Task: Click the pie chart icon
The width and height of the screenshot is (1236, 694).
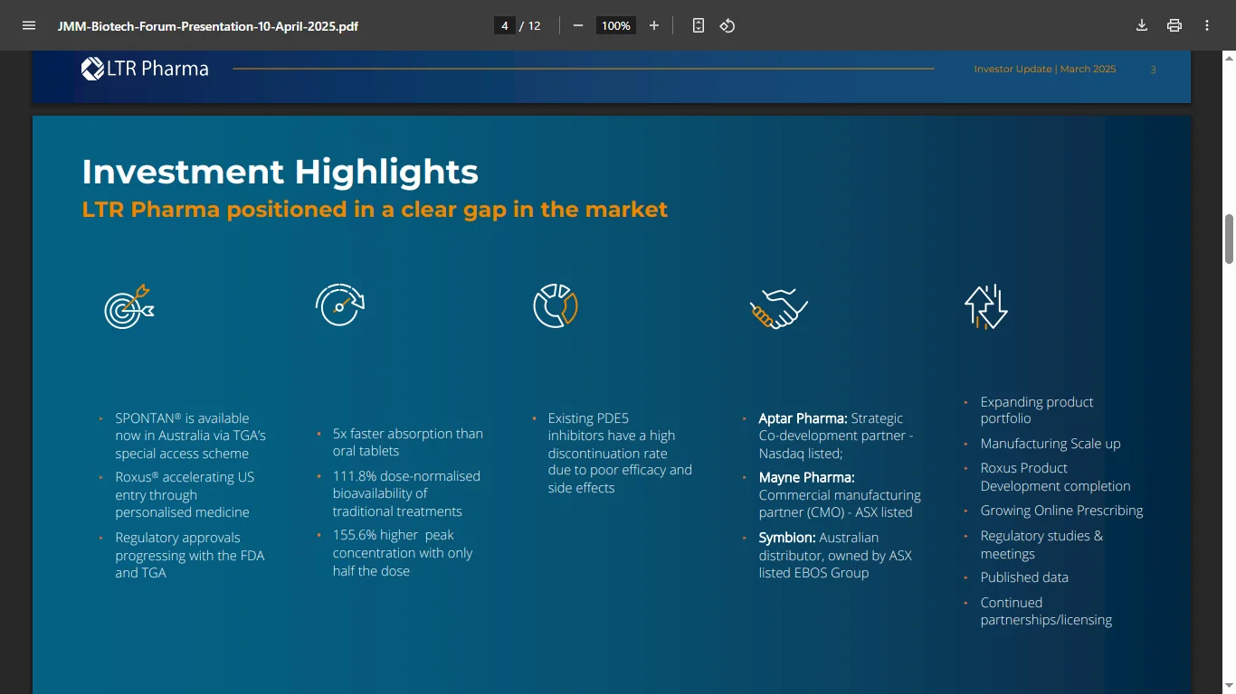Action: 556,305
